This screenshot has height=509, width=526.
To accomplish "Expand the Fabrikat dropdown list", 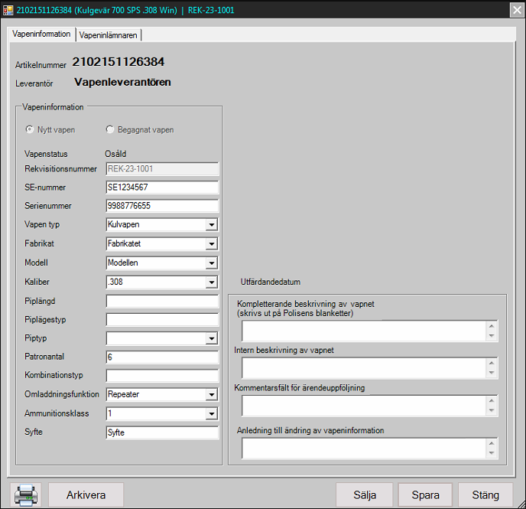I will pos(212,244).
